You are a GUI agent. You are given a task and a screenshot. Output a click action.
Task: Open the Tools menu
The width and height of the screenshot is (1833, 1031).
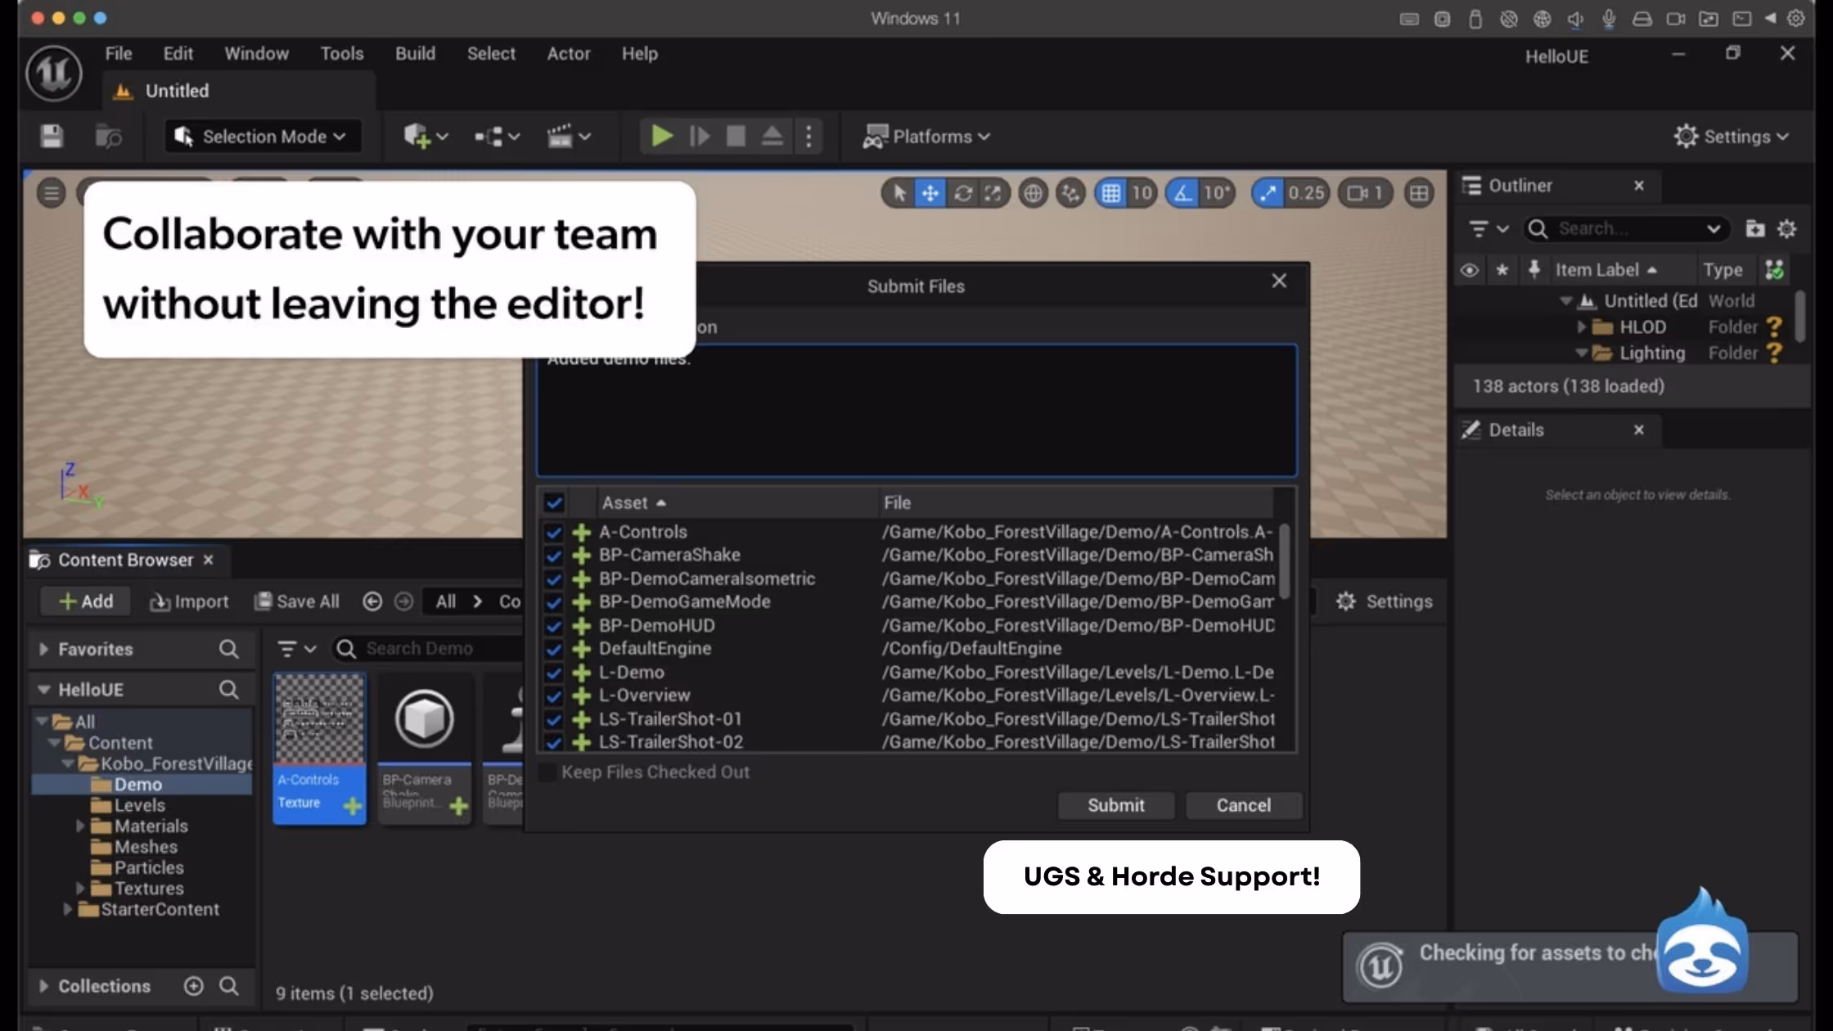point(341,53)
